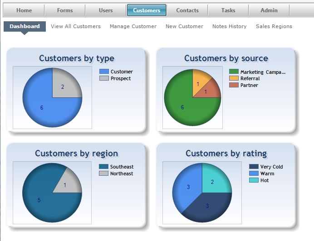Click the Partner legend label
The height and width of the screenshot is (241, 314).
[249, 85]
